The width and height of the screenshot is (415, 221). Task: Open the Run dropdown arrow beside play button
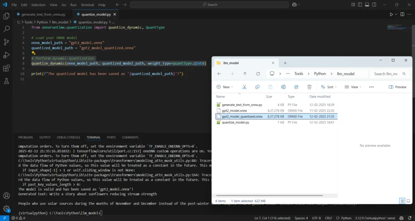coord(396,14)
